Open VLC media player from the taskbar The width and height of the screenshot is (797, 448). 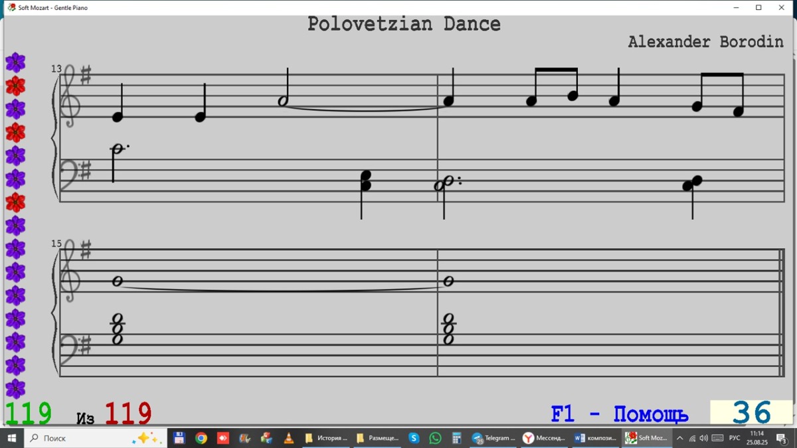(288, 438)
